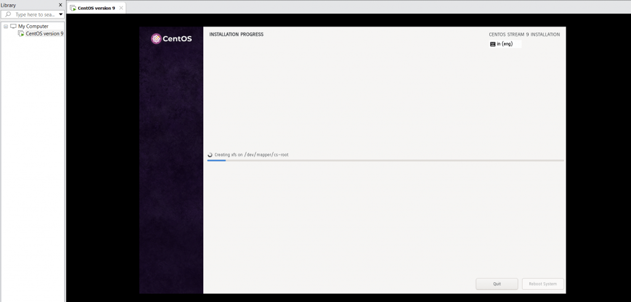Close the CentOS version 9 tab
631x302 pixels.
pyautogui.click(x=121, y=8)
